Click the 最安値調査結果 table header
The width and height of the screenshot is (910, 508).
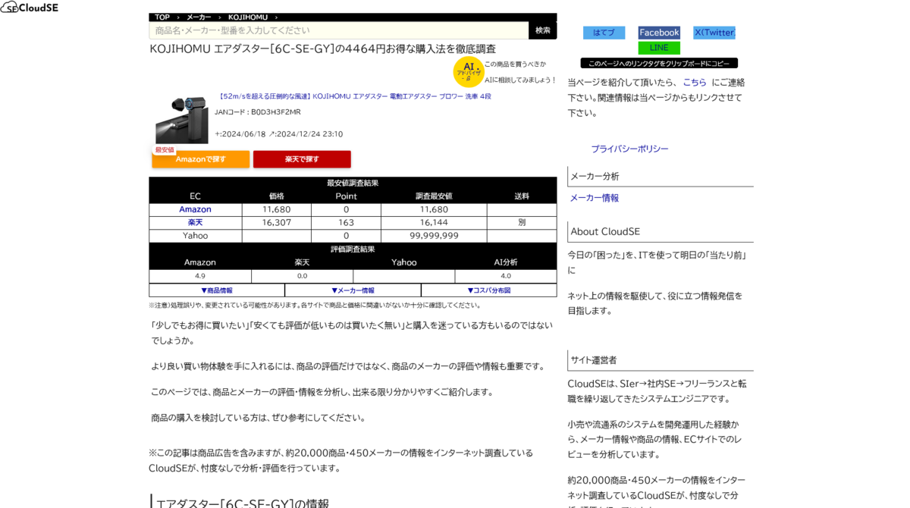click(353, 183)
